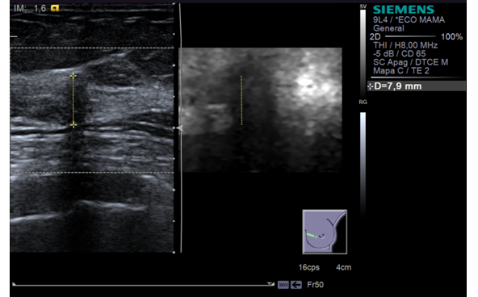Click the 2D gain slider bar

410,36
